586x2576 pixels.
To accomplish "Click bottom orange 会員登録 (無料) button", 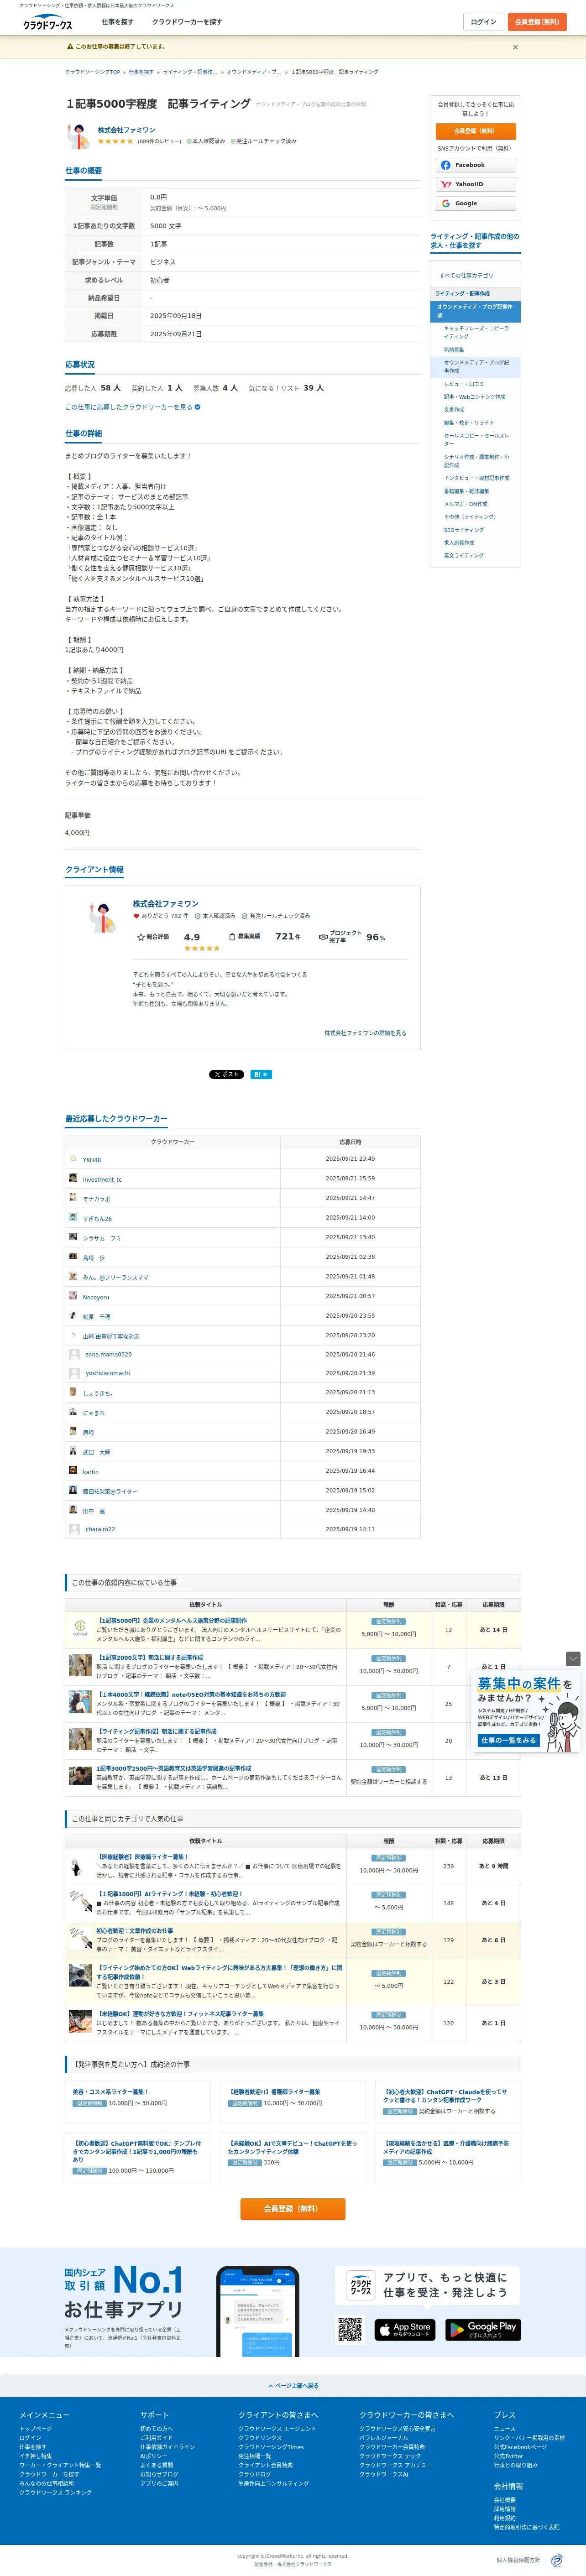I will coord(293,2209).
